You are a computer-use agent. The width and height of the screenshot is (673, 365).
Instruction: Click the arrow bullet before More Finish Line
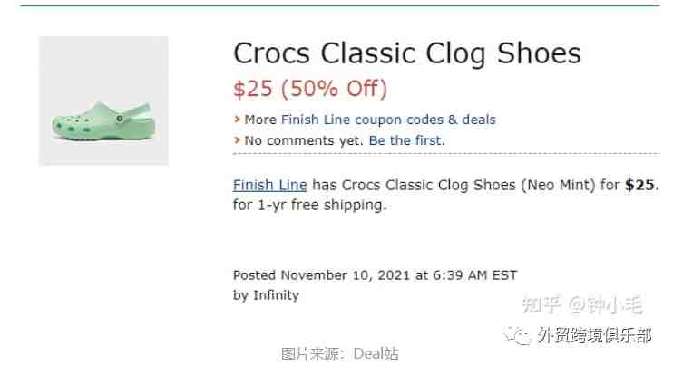click(x=237, y=119)
